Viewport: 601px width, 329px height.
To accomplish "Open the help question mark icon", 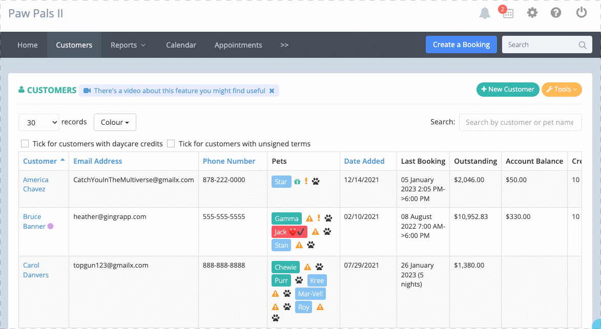I will 556,13.
